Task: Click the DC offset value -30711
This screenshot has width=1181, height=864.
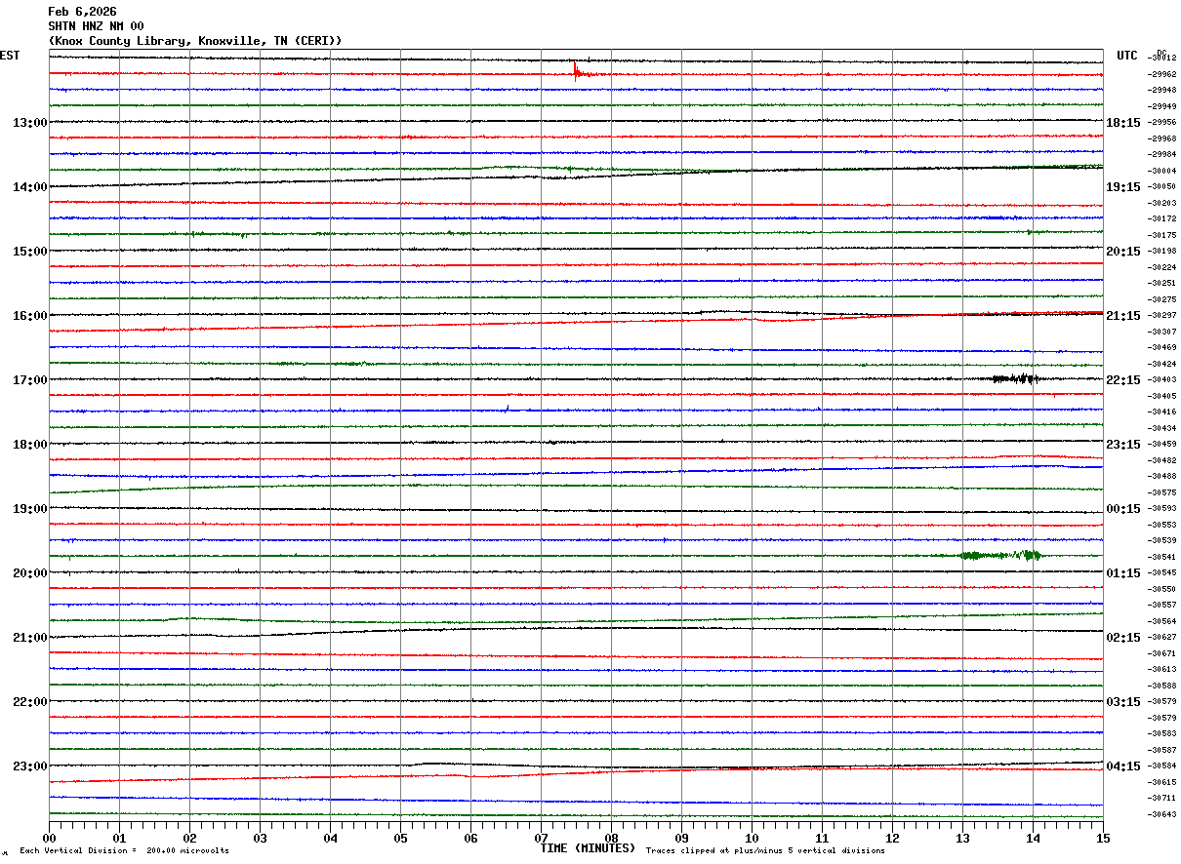Action: click(1162, 799)
